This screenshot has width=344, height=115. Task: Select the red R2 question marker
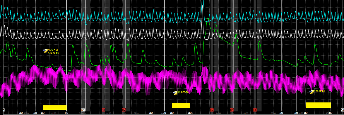[124, 110]
